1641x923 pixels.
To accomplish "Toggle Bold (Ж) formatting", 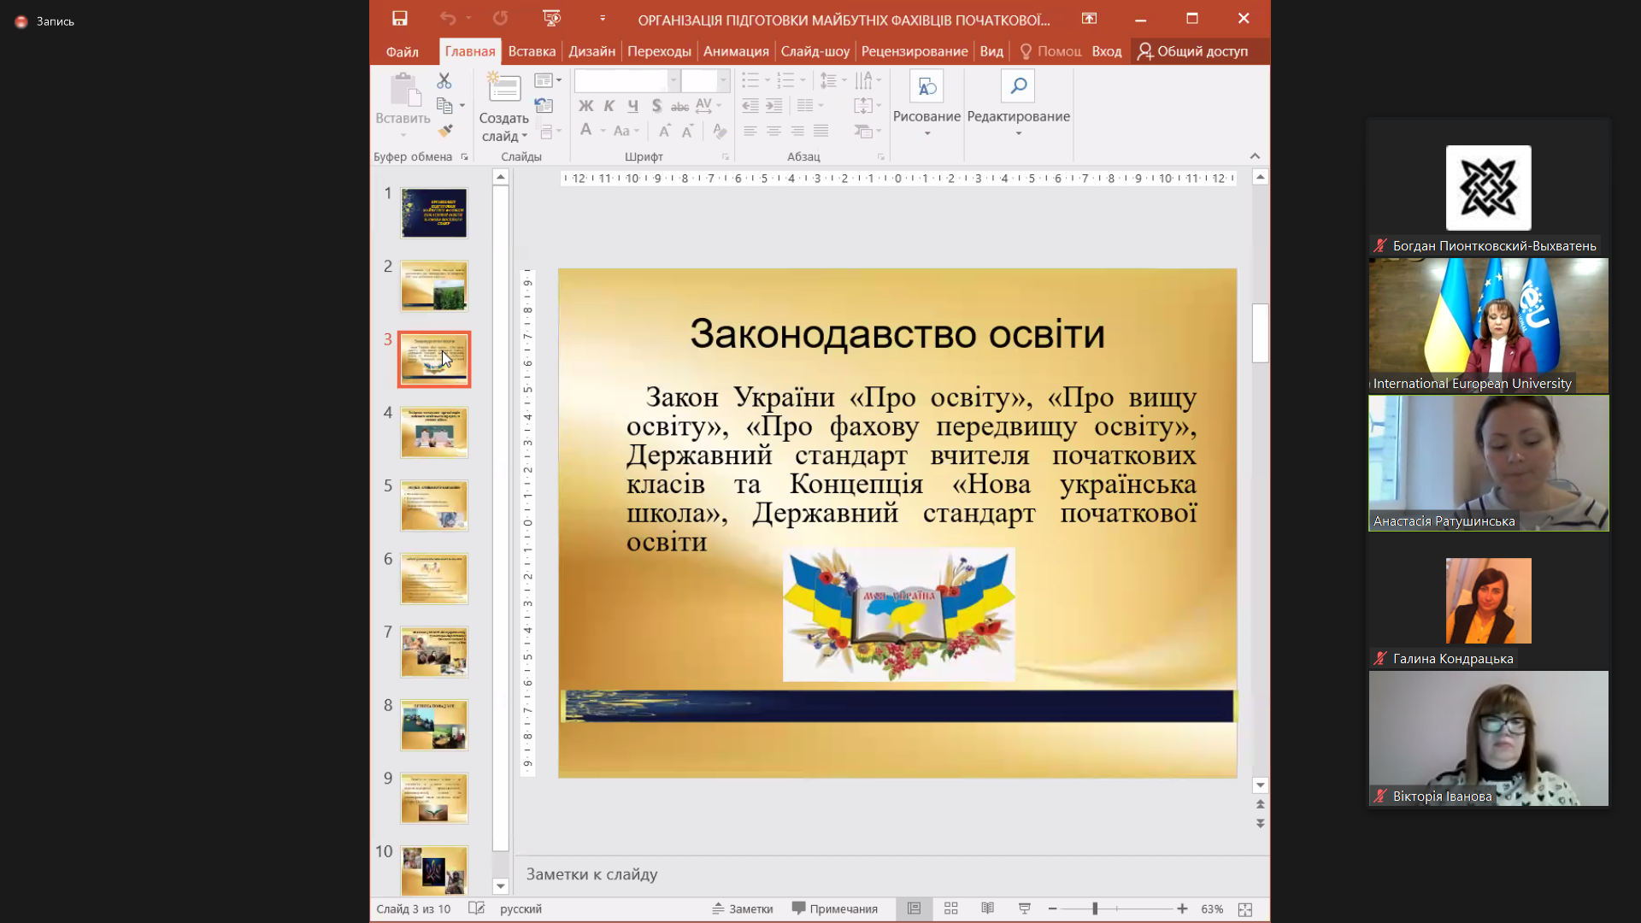I will coord(585,106).
